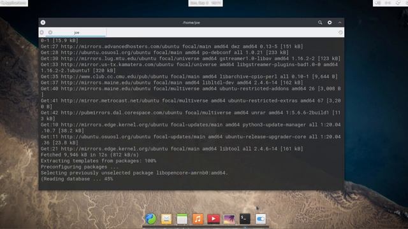The width and height of the screenshot is (408, 229).
Task: Click 'Selecting previously unselected package' line
Action: click(135, 172)
